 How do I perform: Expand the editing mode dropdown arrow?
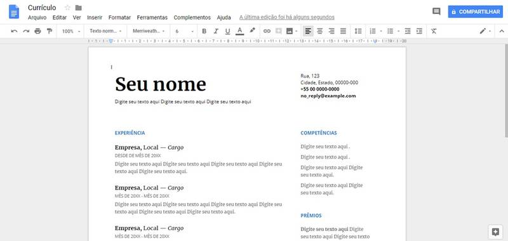[490, 31]
